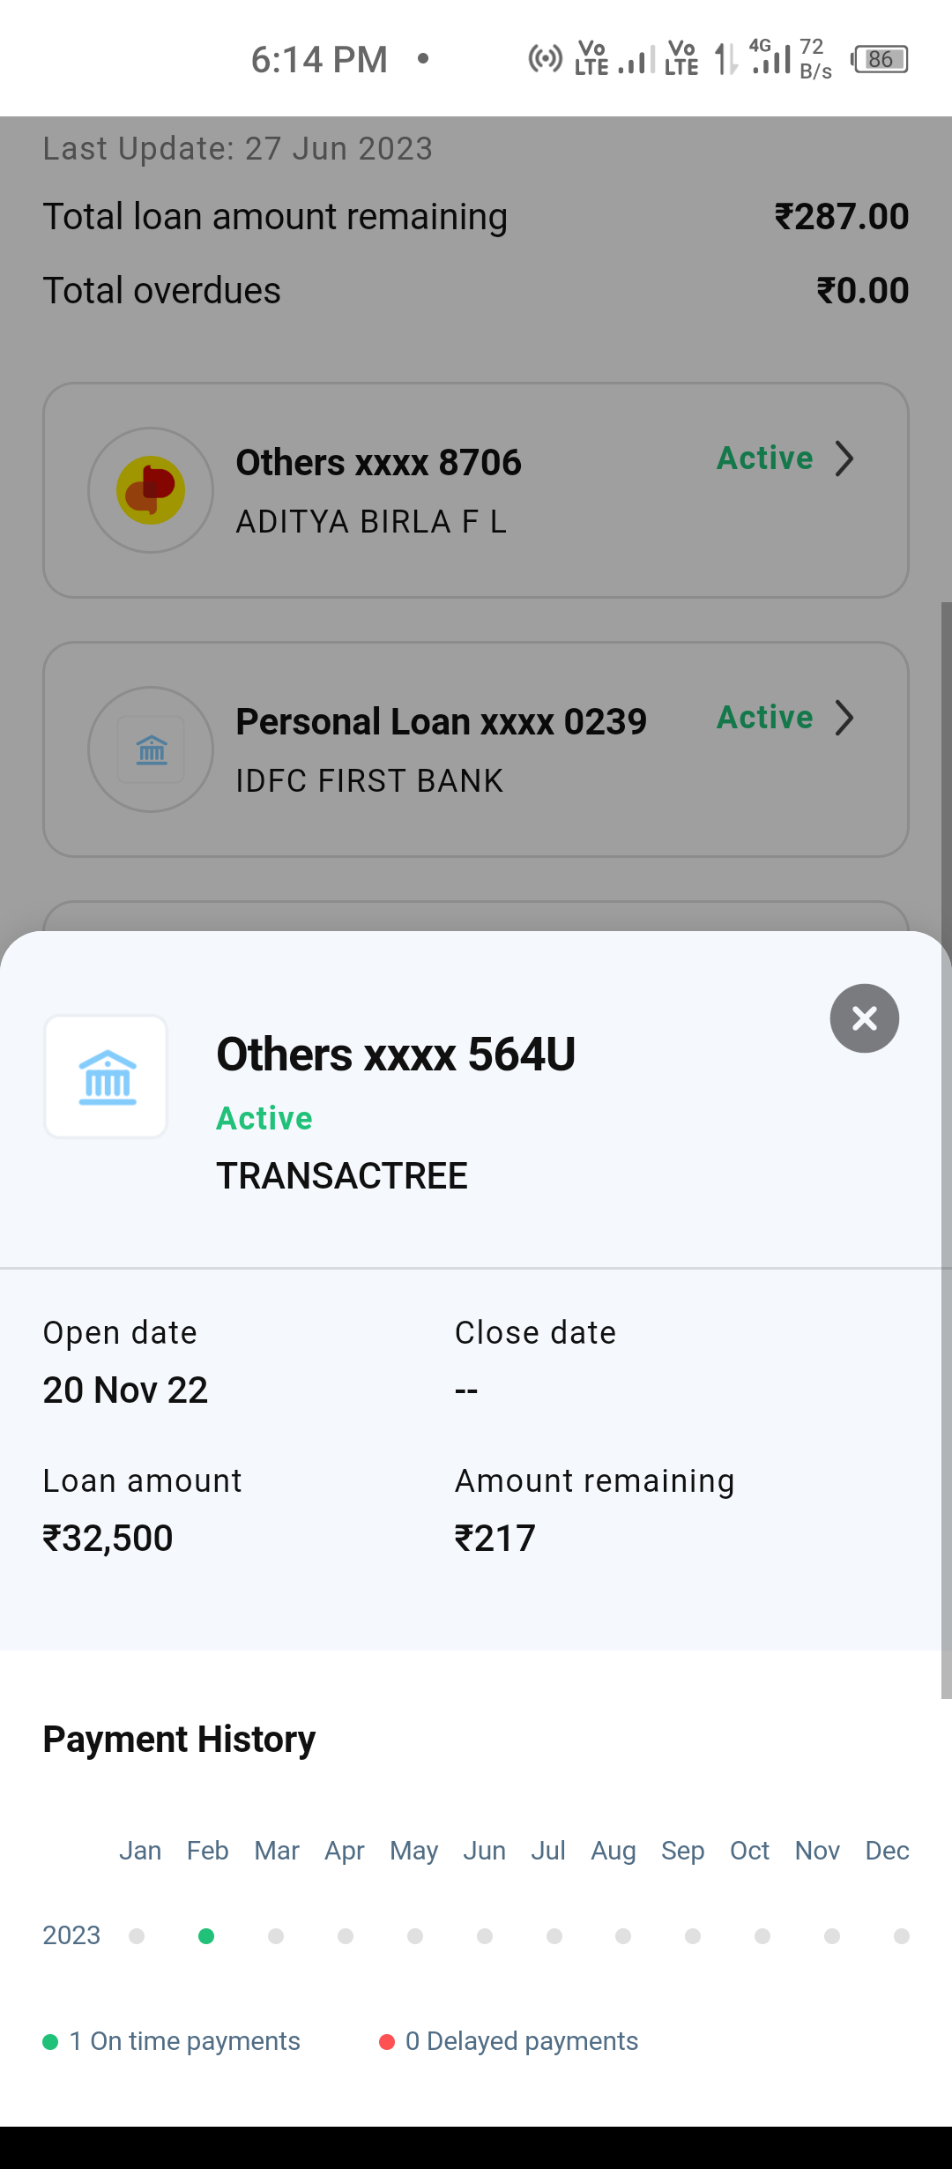Tap the Active status for Aditya Birla

pos(764,458)
